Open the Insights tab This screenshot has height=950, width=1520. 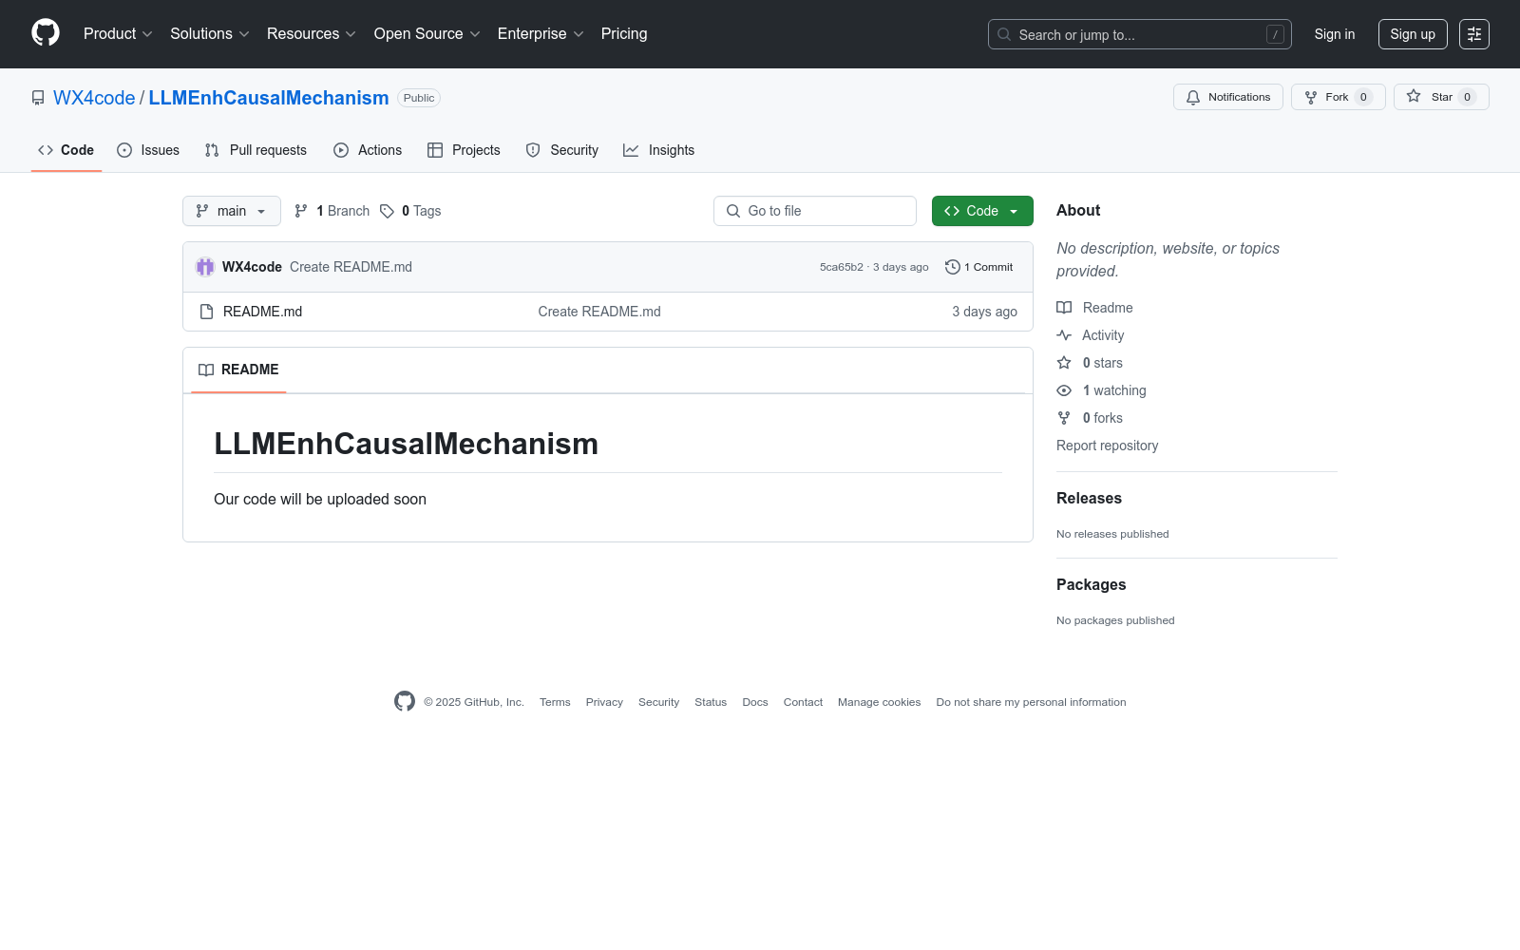(659, 150)
